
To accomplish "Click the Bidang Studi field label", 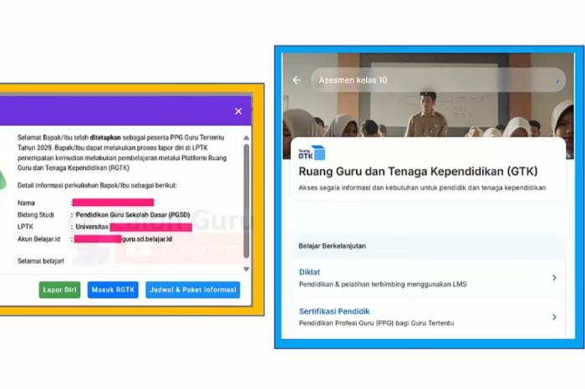I will coord(36,215).
